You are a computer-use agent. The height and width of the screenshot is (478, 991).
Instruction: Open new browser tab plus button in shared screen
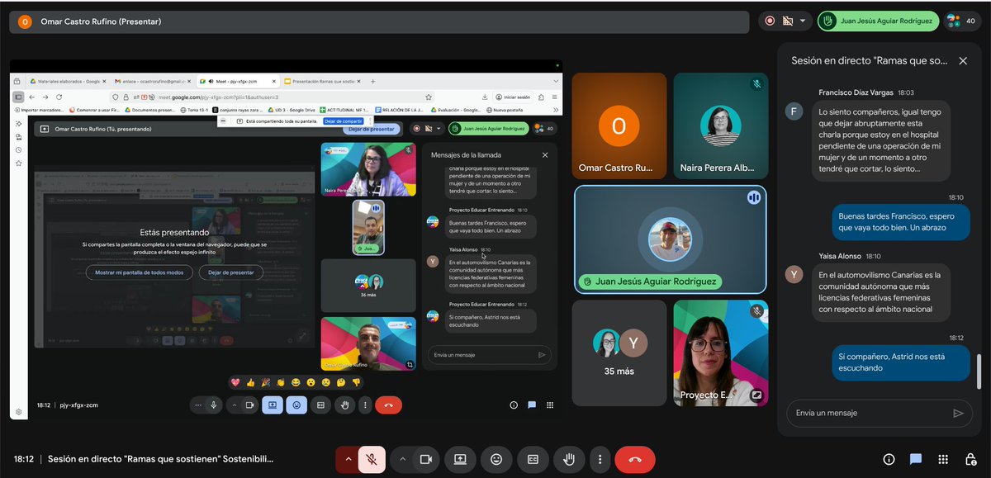pyautogui.click(x=373, y=81)
